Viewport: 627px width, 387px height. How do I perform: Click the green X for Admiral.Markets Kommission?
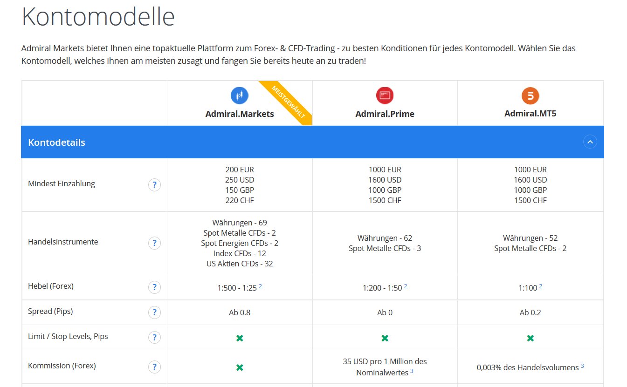tap(240, 367)
